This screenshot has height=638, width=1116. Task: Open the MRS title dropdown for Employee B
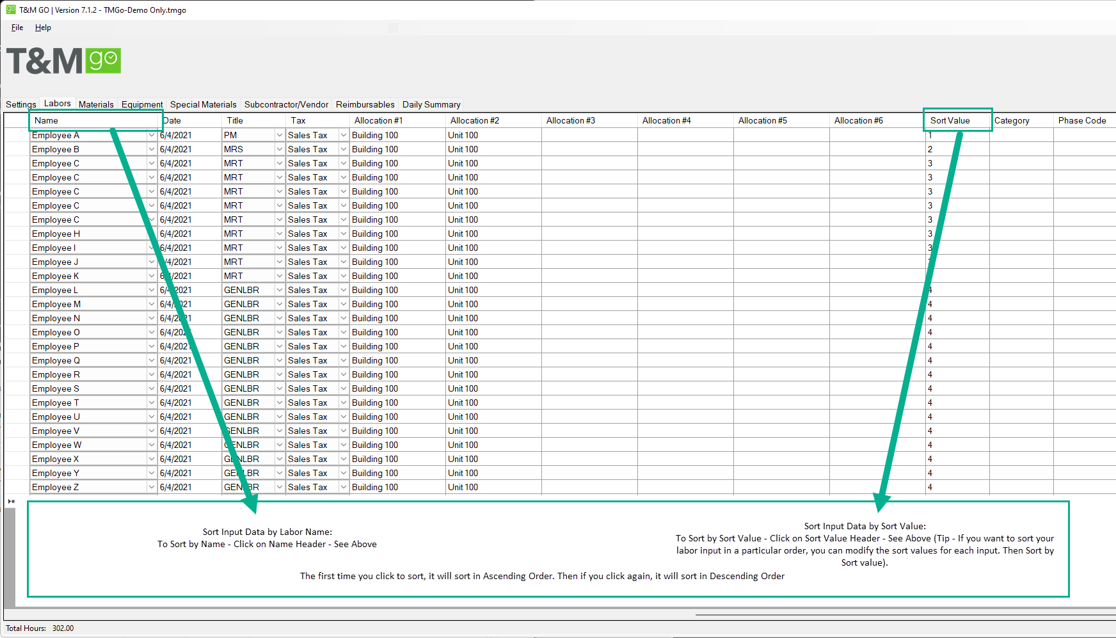(x=280, y=149)
